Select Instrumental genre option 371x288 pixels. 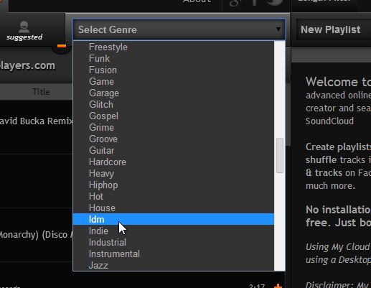pyautogui.click(x=174, y=254)
